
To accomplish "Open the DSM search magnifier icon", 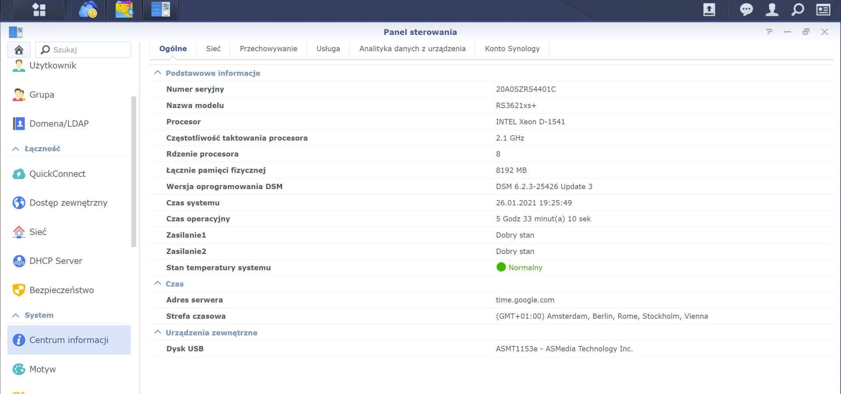I will [798, 10].
